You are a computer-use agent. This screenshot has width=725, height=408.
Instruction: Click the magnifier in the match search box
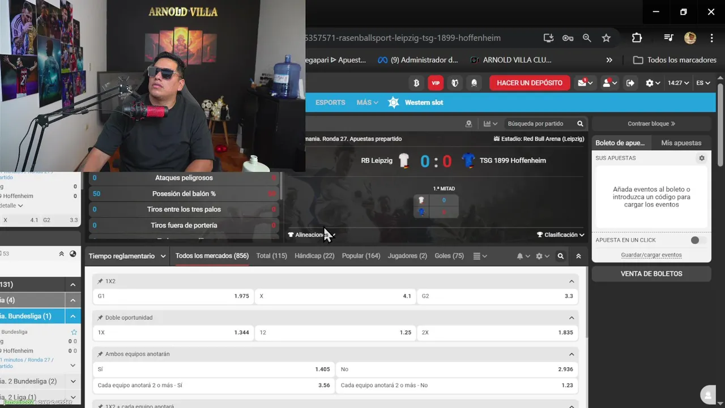[580, 124]
